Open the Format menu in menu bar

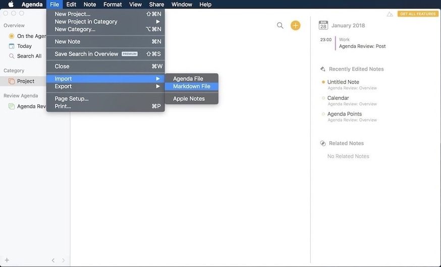pyautogui.click(x=113, y=5)
